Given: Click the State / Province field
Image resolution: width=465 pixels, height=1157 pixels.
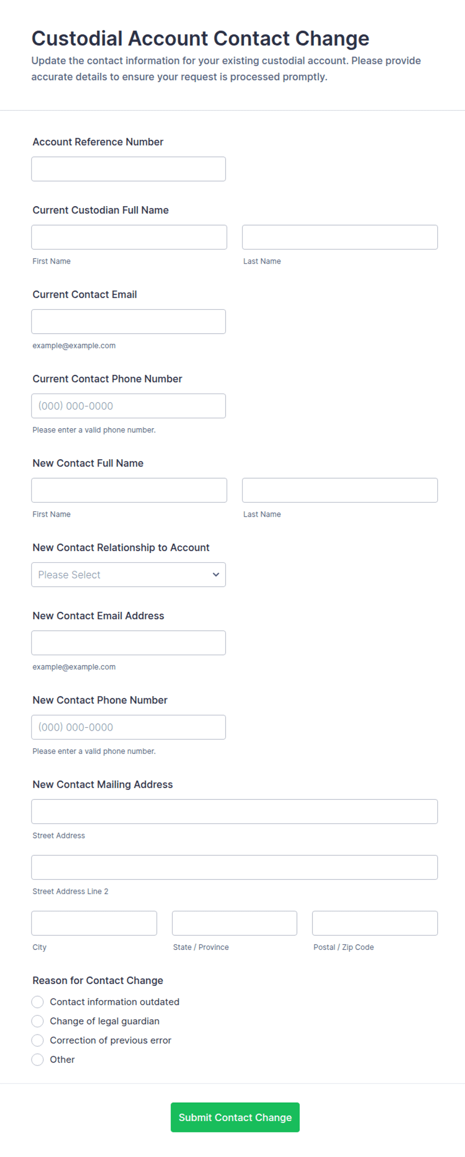Looking at the screenshot, I should click(x=234, y=923).
